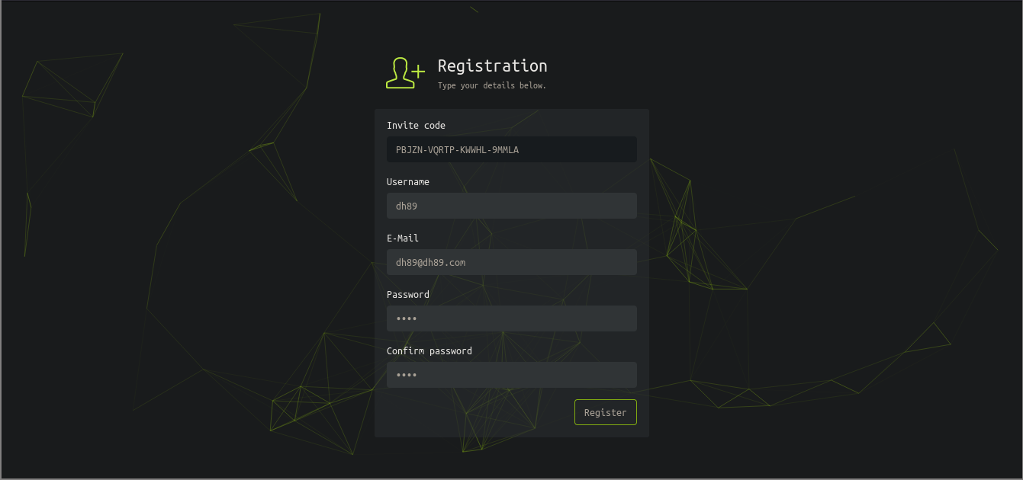The height and width of the screenshot is (480, 1023).
Task: Click the add-user registration icon
Action: point(405,73)
